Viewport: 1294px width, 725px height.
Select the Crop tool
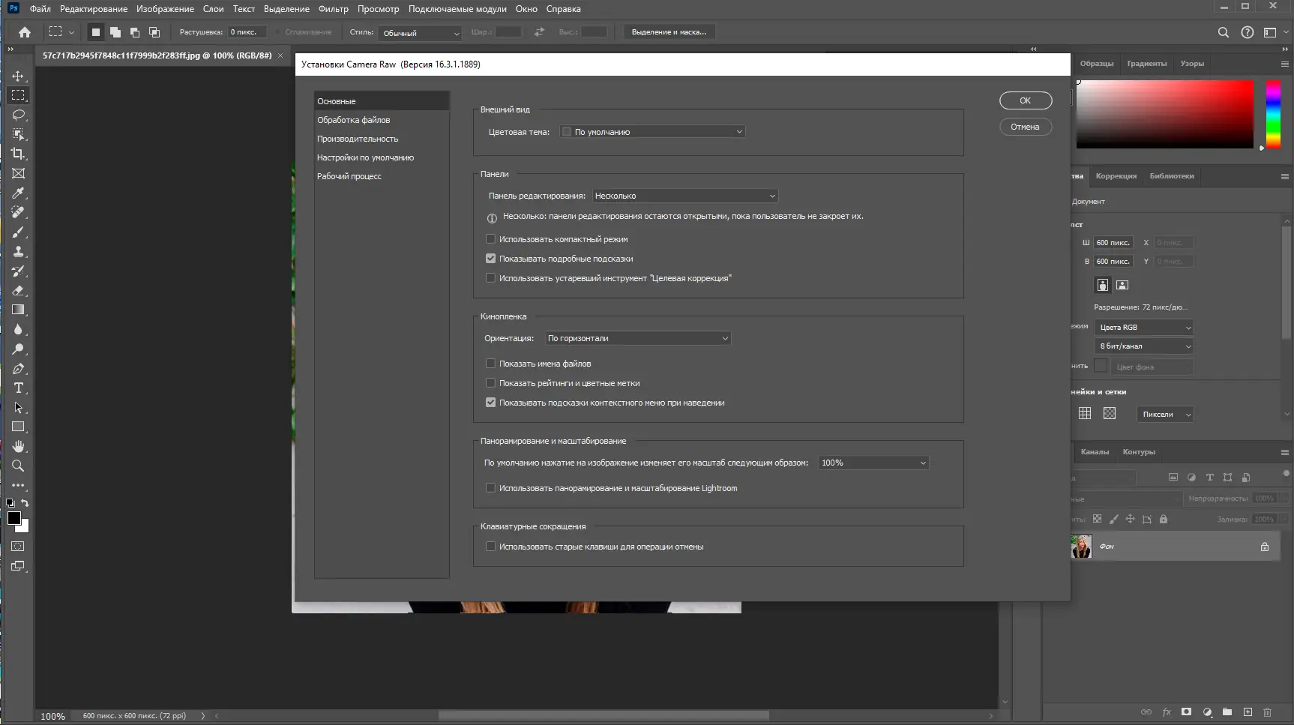(x=18, y=154)
